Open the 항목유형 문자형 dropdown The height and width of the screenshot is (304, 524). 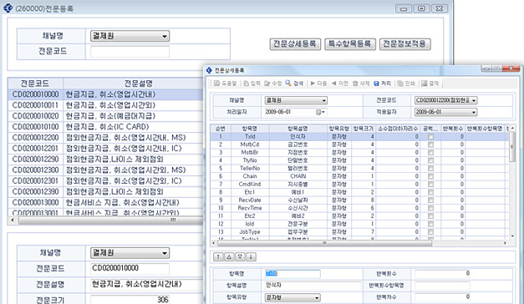tap(293, 297)
